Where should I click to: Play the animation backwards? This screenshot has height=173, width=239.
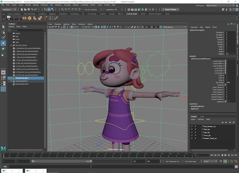[222, 155]
